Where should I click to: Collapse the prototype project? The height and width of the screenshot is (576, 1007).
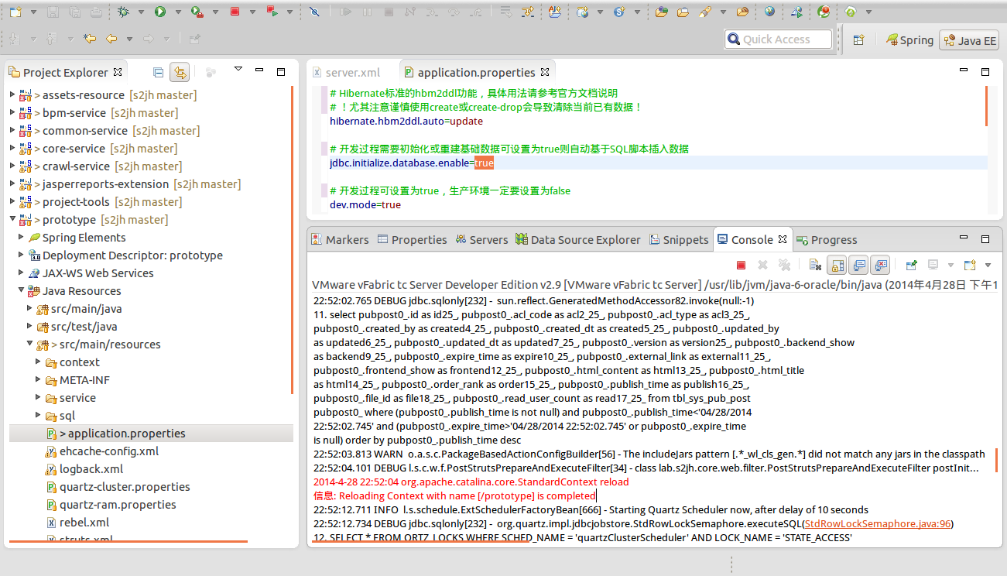coord(12,219)
